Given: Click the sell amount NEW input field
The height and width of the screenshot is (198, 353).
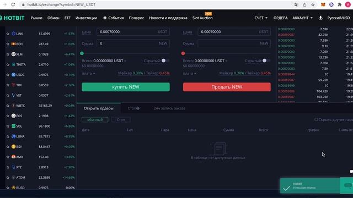Looking at the screenshot, I should coord(234,43).
